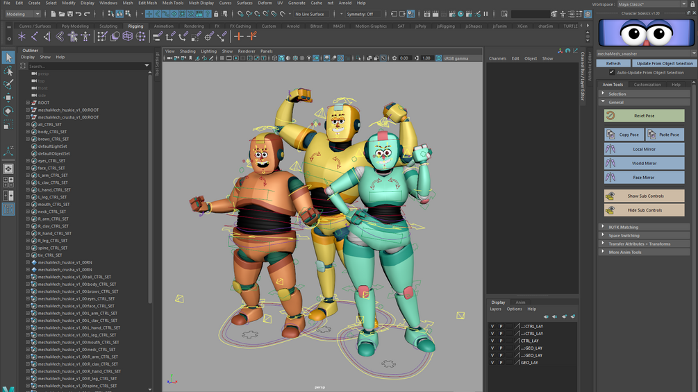Click the Show Sub Controls icon
698x392 pixels.
(x=610, y=196)
